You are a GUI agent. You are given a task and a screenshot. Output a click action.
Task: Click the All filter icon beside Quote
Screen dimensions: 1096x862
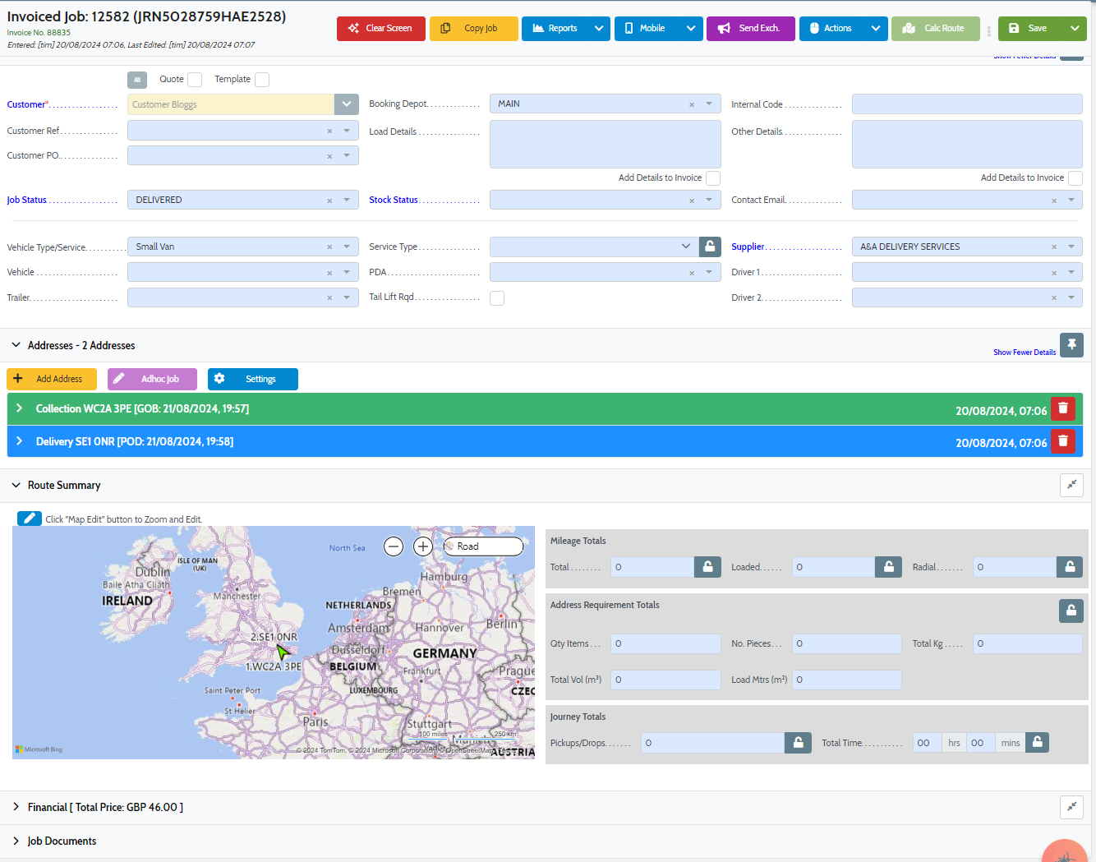coord(137,80)
